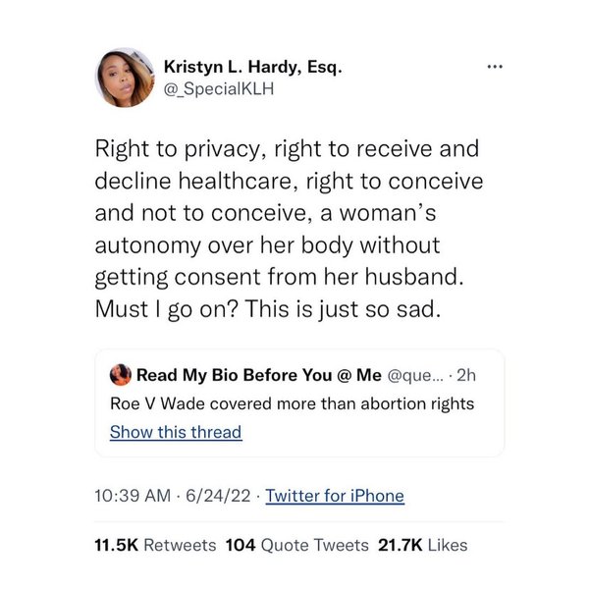Click the 6/24/22 date of the tweet
This screenshot has height=589, width=589.
pyautogui.click(x=219, y=496)
